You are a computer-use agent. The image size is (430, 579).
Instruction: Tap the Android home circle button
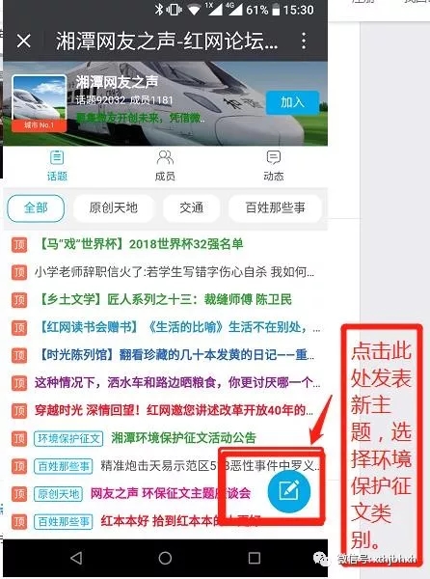coord(165,558)
